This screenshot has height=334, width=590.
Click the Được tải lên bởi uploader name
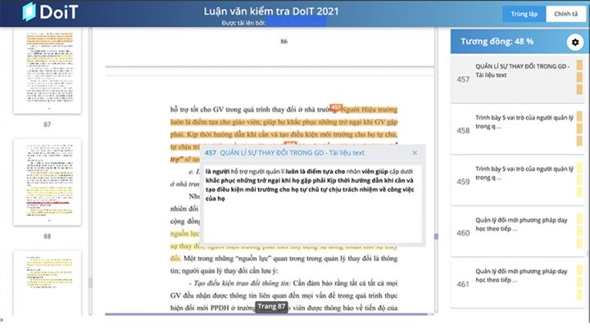coord(296,23)
